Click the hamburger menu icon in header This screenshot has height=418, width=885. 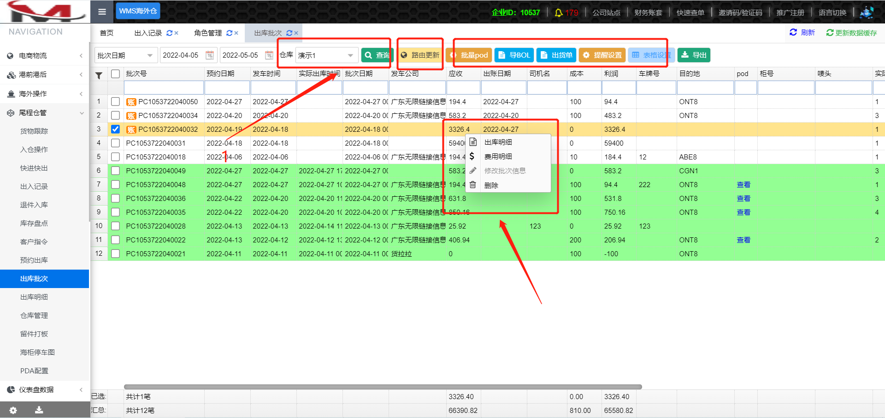click(102, 12)
